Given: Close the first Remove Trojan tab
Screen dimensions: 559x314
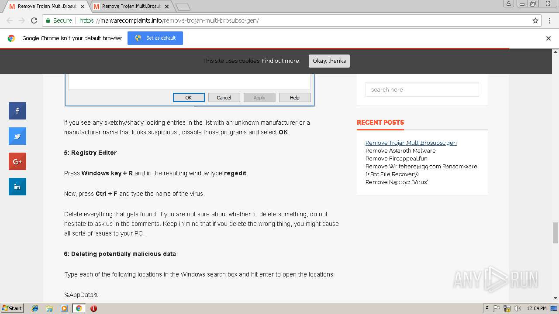Looking at the screenshot, I should pyautogui.click(x=83, y=7).
